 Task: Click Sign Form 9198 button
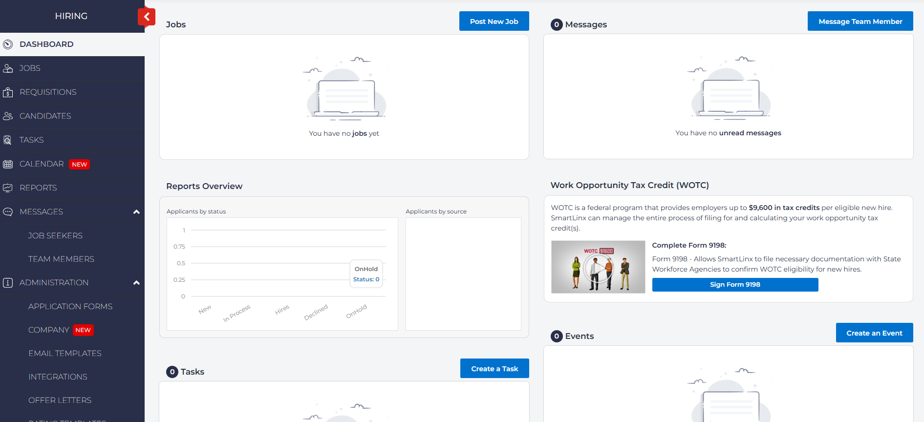pos(735,285)
